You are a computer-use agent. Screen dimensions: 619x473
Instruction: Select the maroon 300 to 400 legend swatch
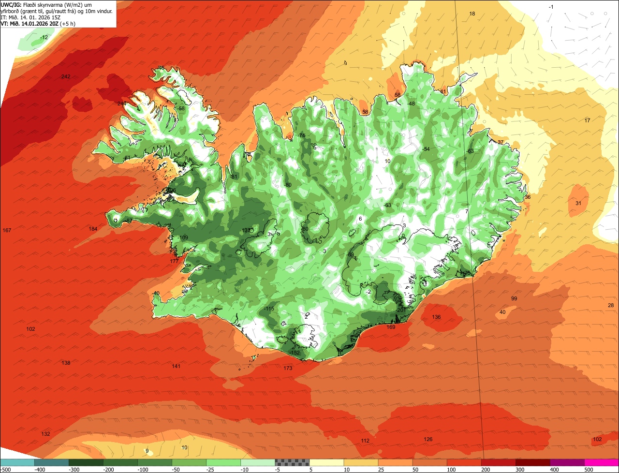click(532, 462)
